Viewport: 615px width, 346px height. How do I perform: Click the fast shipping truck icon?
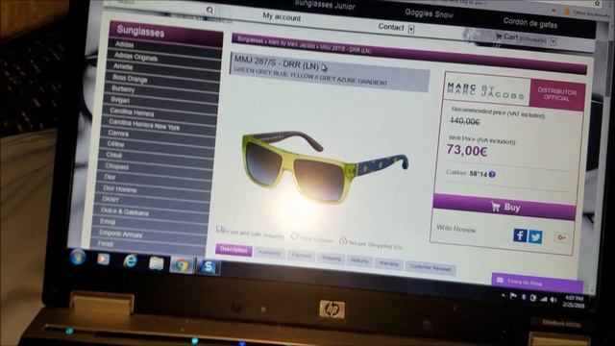pos(220,230)
